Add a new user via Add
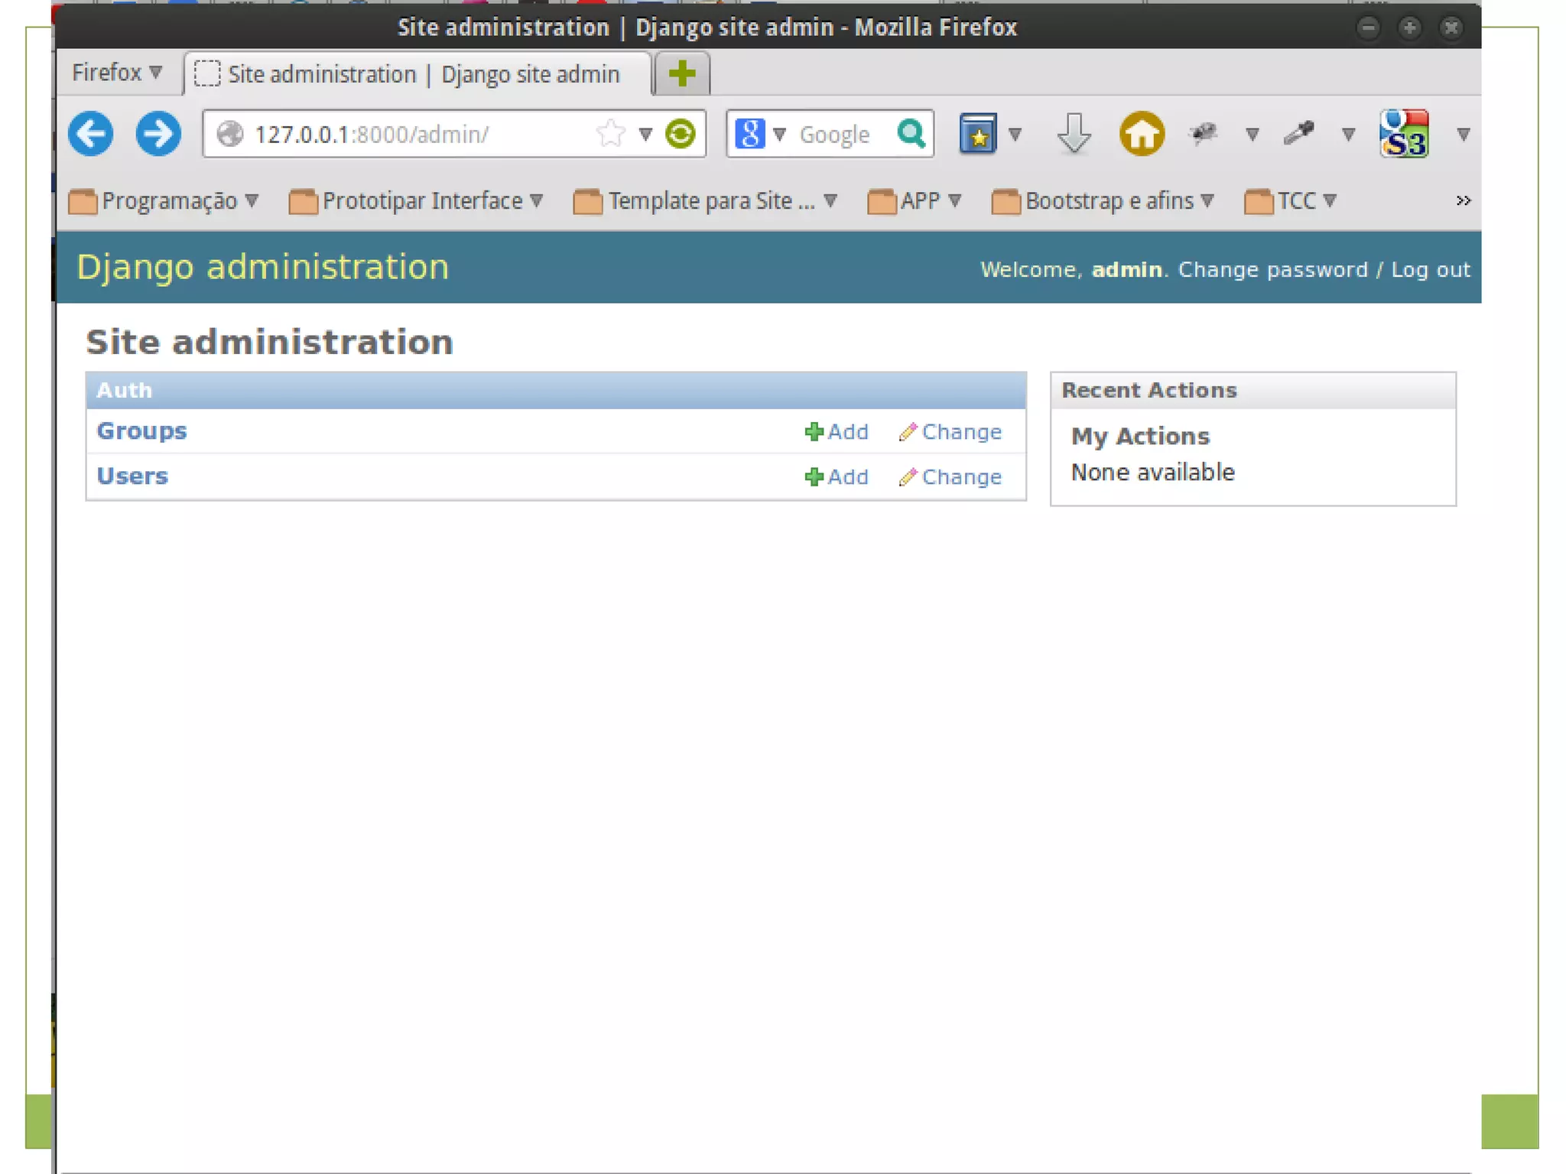 837,476
